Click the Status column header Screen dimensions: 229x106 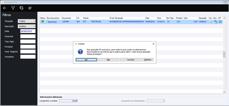[x=43, y=18]
